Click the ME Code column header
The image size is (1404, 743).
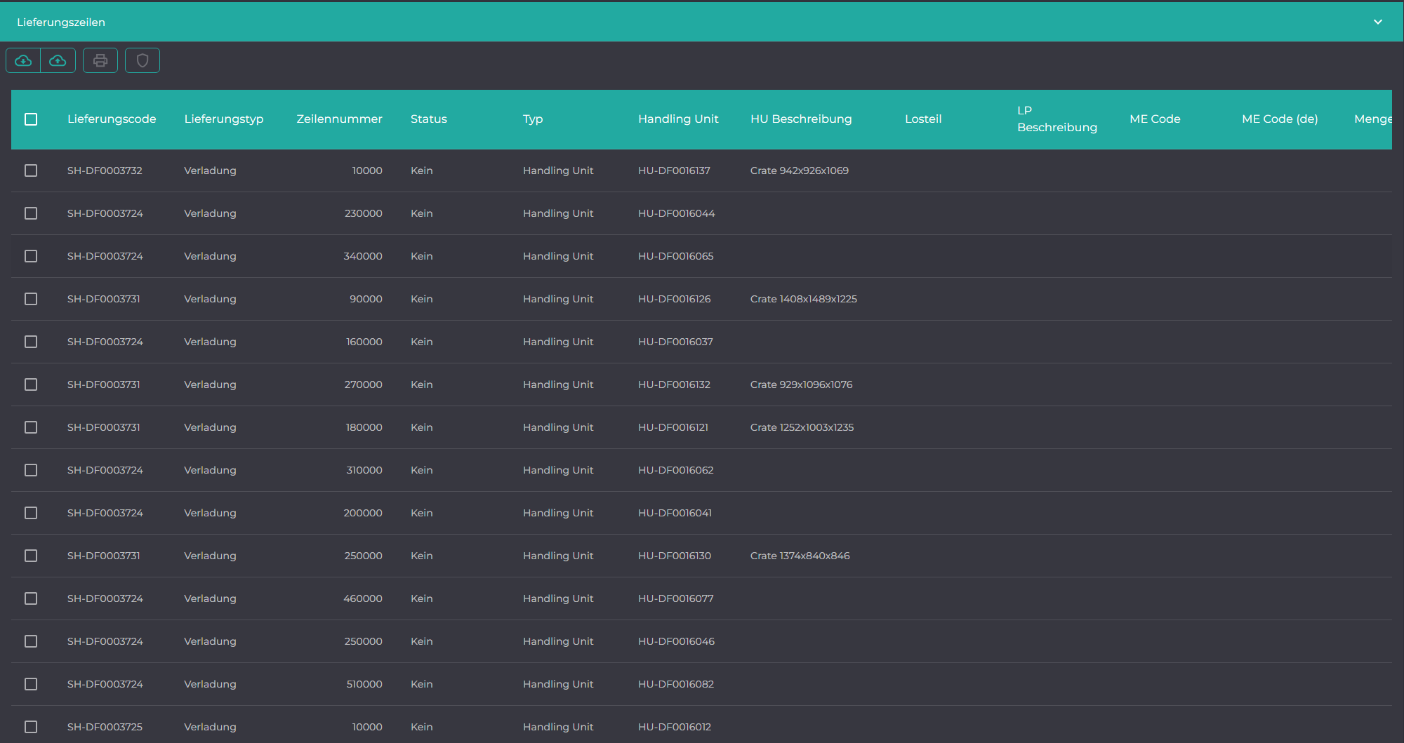click(x=1155, y=119)
